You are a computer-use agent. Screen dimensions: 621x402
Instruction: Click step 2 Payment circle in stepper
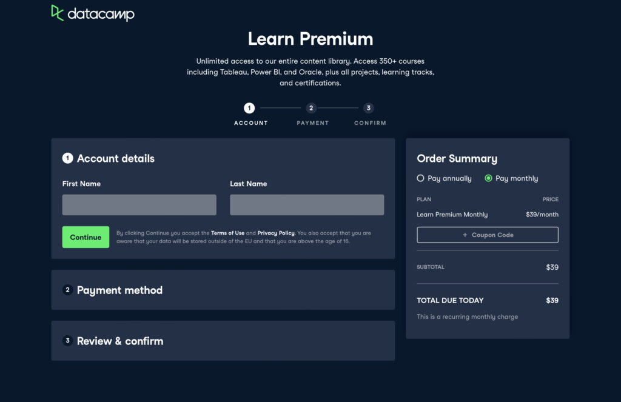click(x=311, y=108)
